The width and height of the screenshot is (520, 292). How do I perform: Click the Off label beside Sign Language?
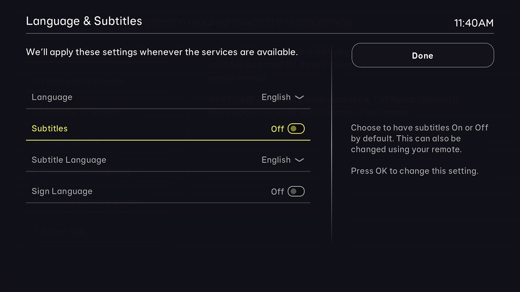click(x=277, y=192)
